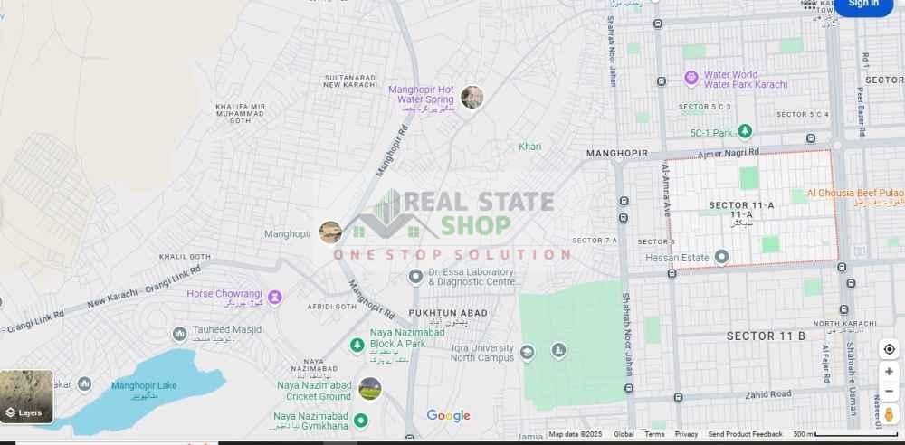The height and width of the screenshot is (445, 905).
Task: Click the Global link in footer
Action: tap(624, 434)
